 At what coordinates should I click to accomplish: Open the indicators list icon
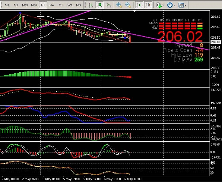[159, 5]
